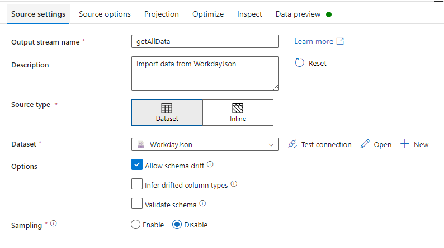444x248 pixels.
Task: Click the Test connection plug icon
Action: 292,144
